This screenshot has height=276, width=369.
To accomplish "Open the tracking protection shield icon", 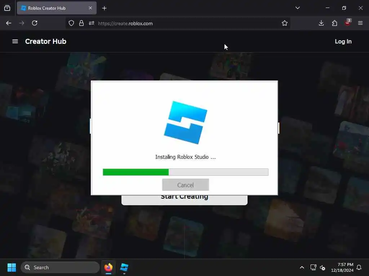I will pos(71,23).
